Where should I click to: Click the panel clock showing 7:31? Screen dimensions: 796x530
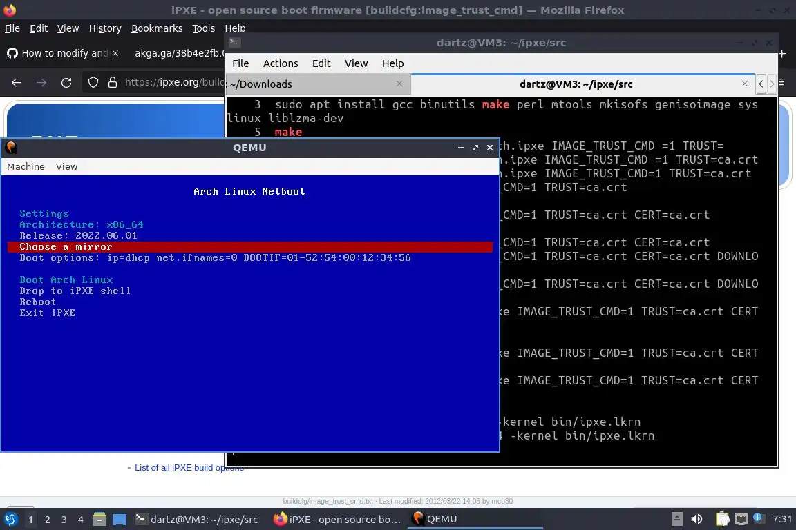pyautogui.click(x=781, y=520)
